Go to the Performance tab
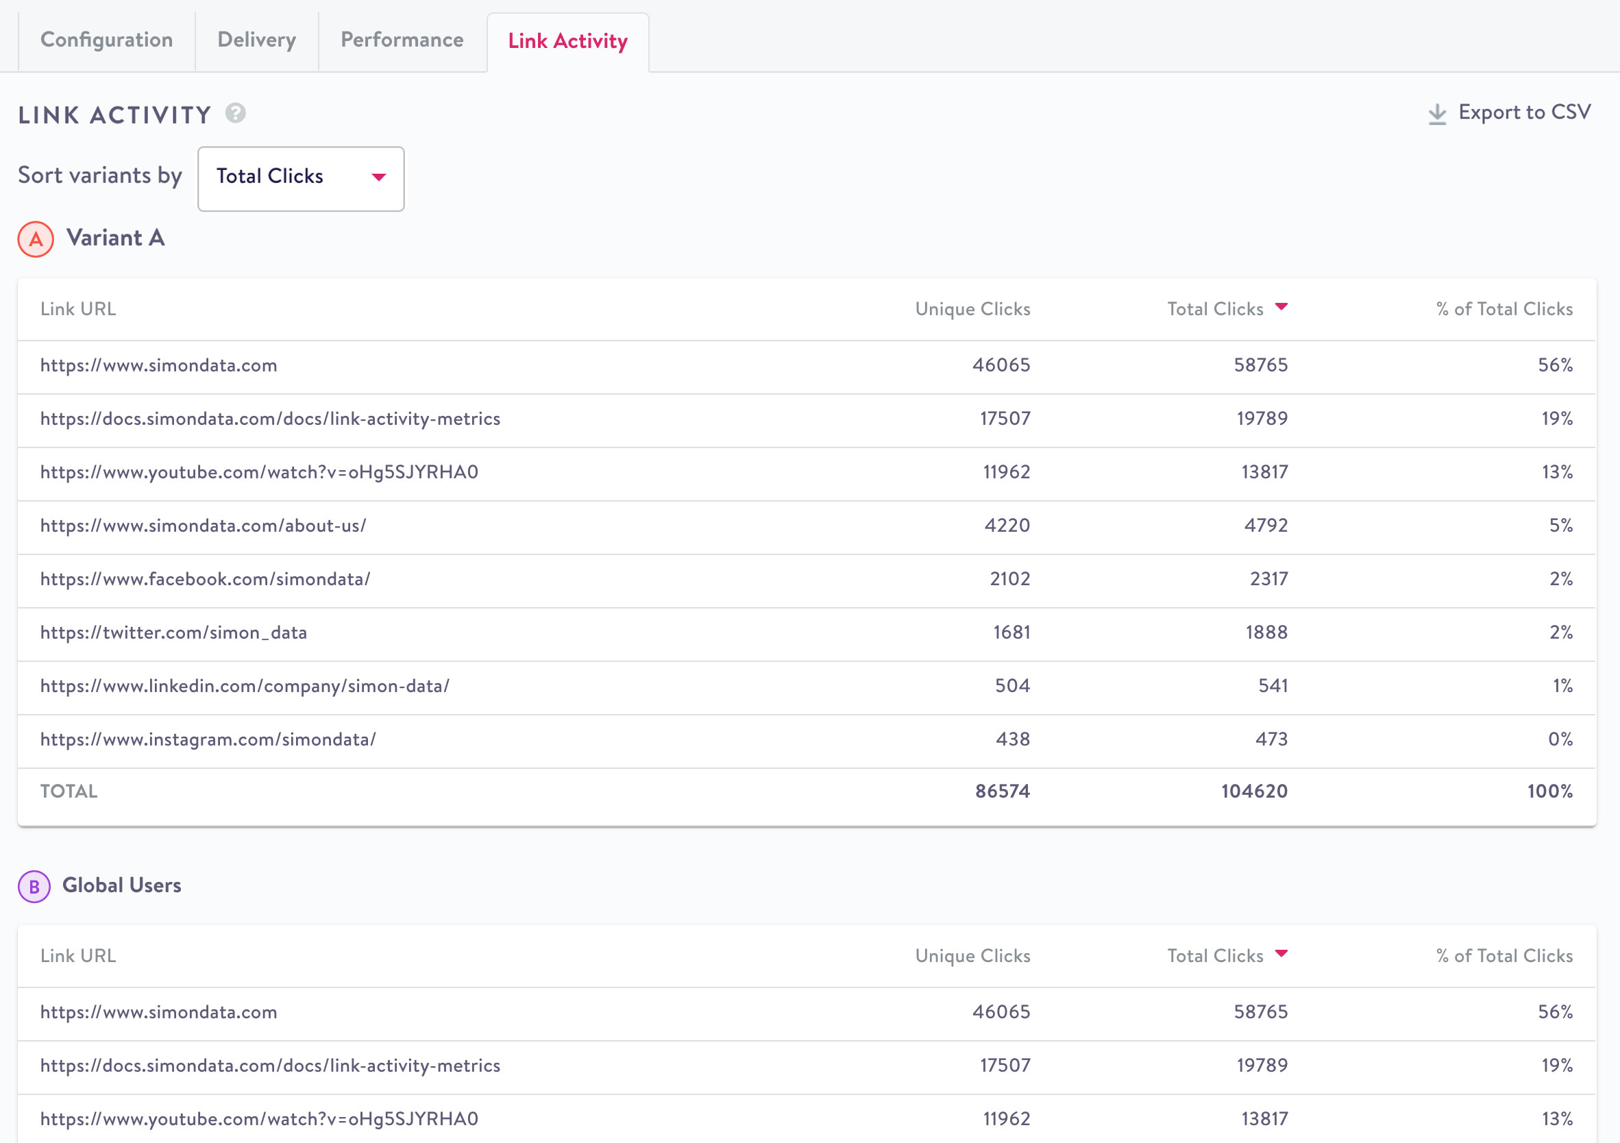The image size is (1620, 1143). click(x=402, y=40)
